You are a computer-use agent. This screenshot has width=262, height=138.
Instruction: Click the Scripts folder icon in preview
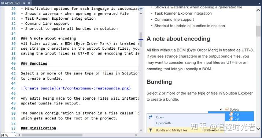pos(227,109)
